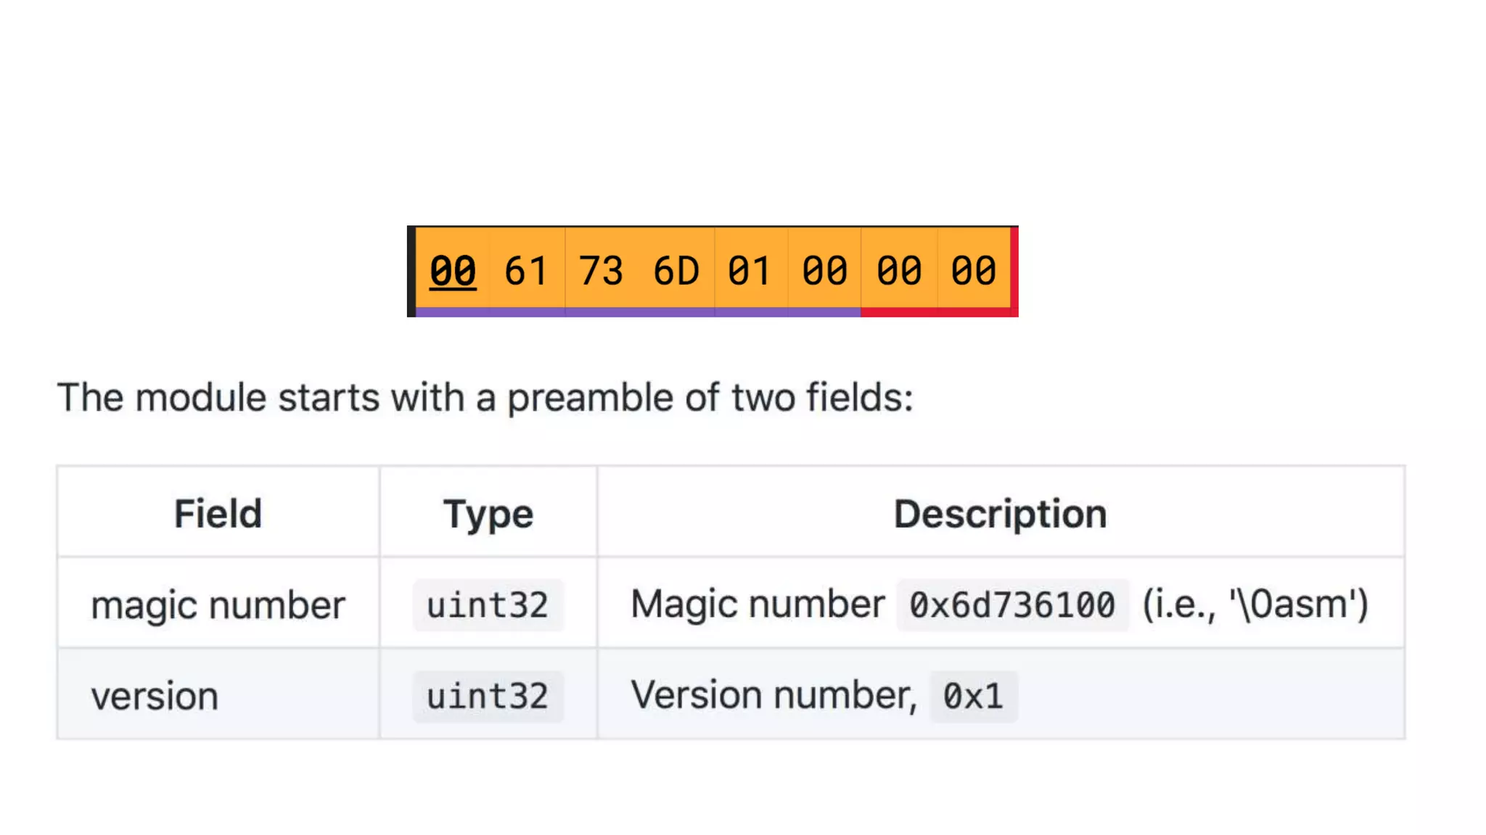
Task: Select the 61 hex byte
Action: [x=527, y=271]
